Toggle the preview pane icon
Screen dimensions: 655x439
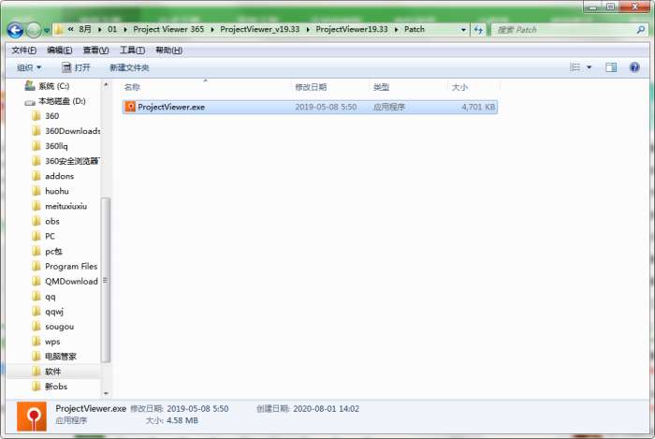click(611, 67)
